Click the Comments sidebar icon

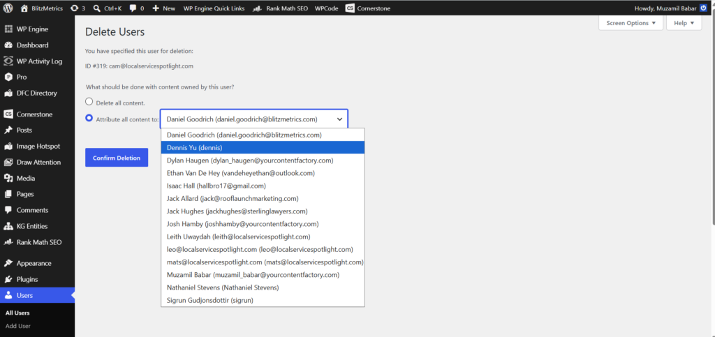click(x=8, y=210)
